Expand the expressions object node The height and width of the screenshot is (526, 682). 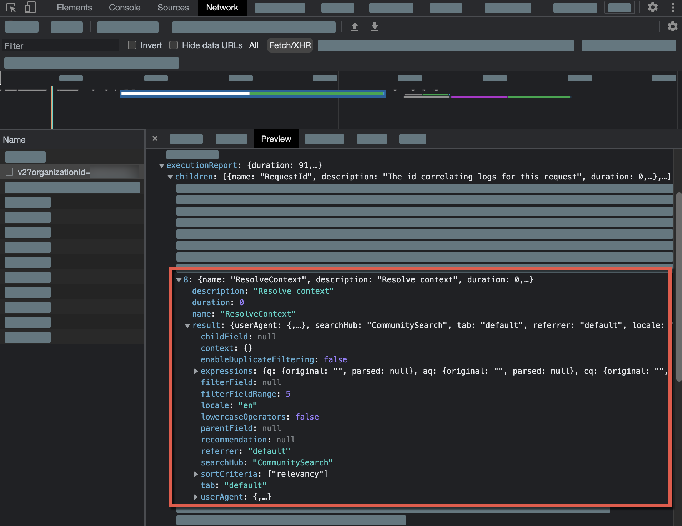click(x=196, y=371)
